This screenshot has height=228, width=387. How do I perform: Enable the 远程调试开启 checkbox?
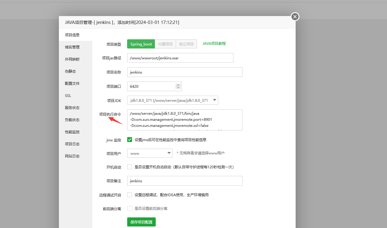(x=130, y=195)
